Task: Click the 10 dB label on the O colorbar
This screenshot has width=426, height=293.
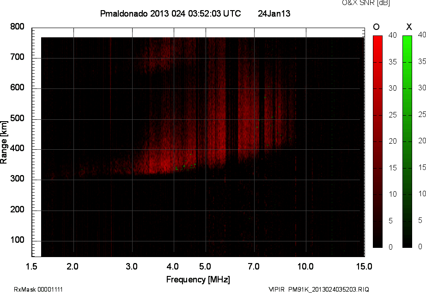Action: [x=393, y=194]
